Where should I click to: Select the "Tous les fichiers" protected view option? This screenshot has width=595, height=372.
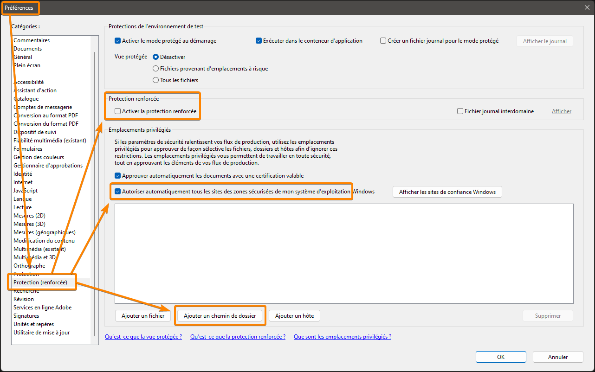155,80
